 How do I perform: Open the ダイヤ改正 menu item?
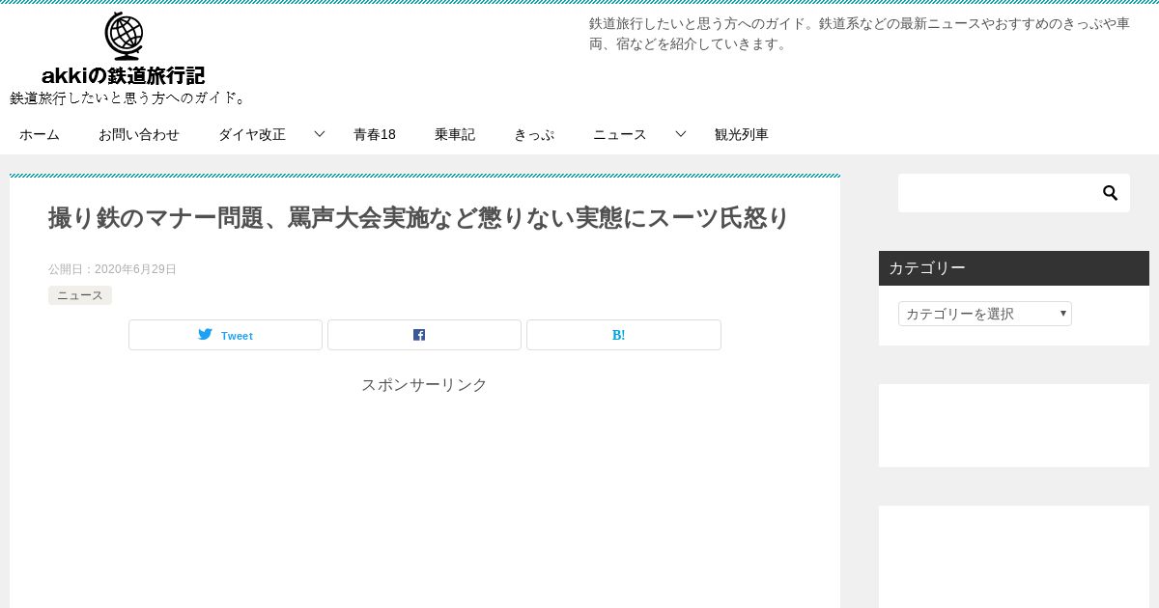click(x=252, y=135)
